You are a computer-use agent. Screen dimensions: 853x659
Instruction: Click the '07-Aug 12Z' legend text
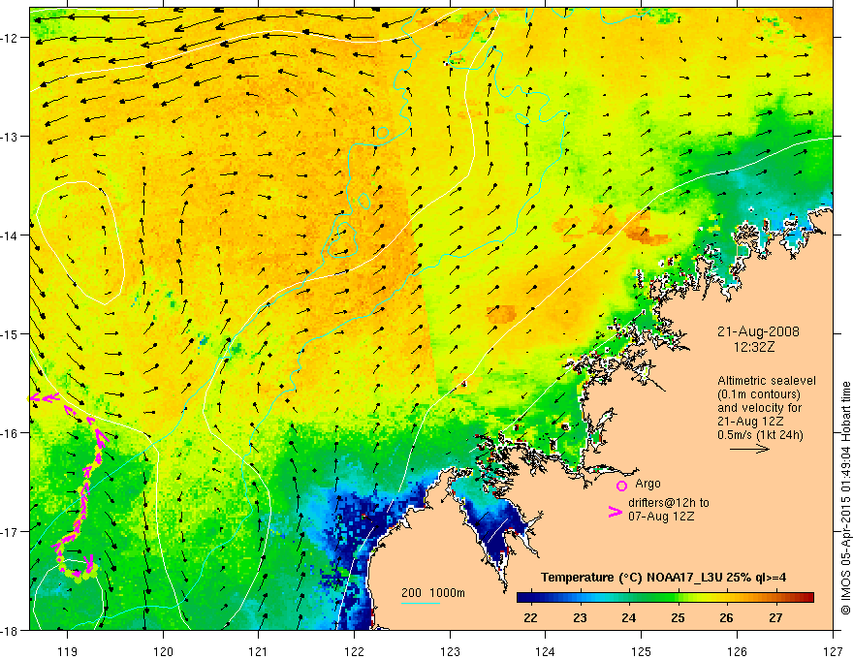point(661,517)
